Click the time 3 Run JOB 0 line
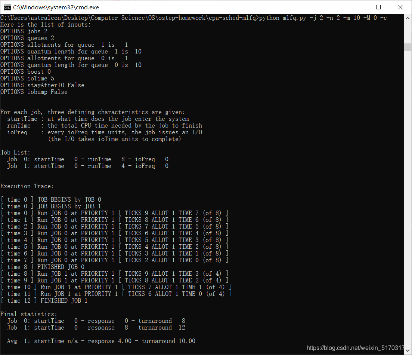The image size is (412, 355). click(115, 233)
